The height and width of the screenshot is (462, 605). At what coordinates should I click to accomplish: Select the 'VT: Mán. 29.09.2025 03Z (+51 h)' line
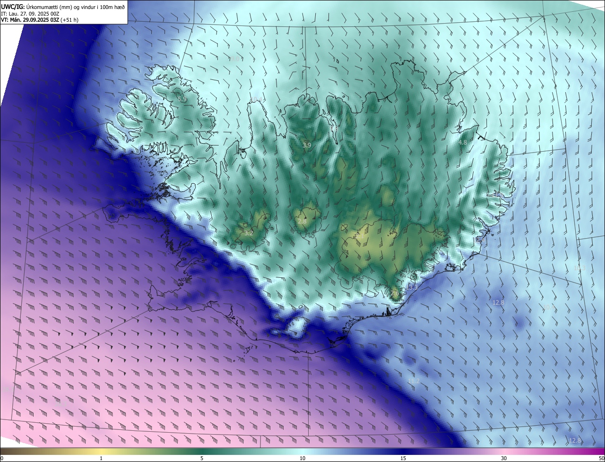40,20
